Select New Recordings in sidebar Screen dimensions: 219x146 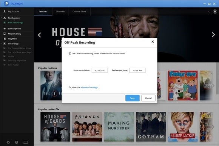[x=15, y=23]
